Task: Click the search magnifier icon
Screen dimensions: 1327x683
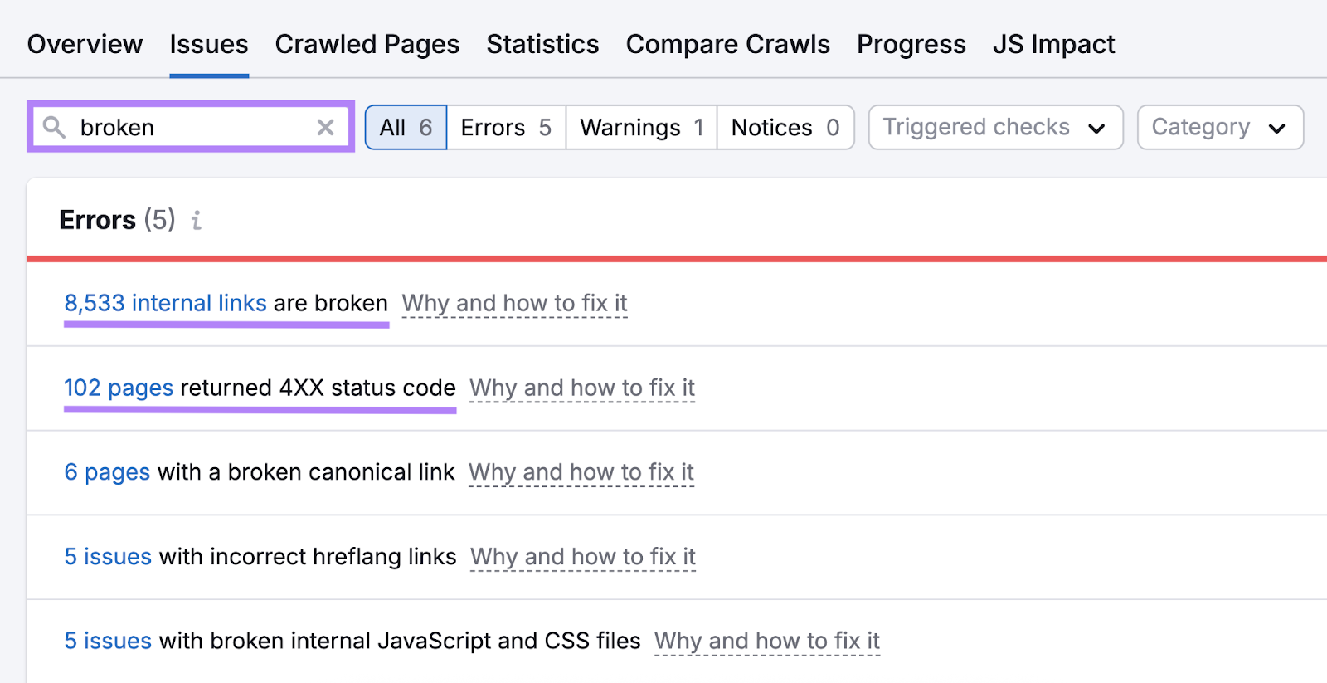Action: [x=54, y=127]
